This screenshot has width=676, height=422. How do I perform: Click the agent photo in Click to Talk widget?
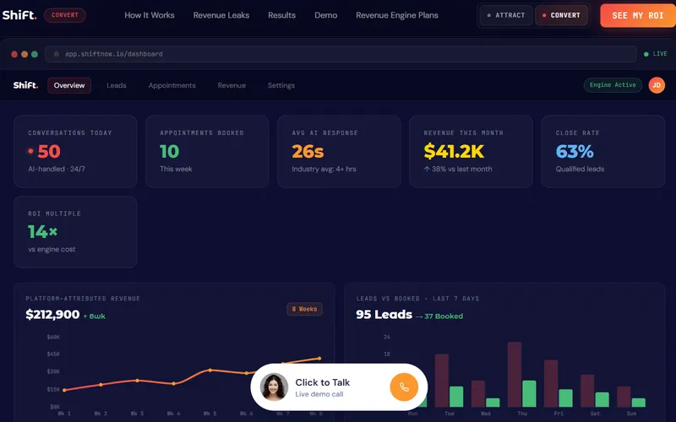(274, 387)
